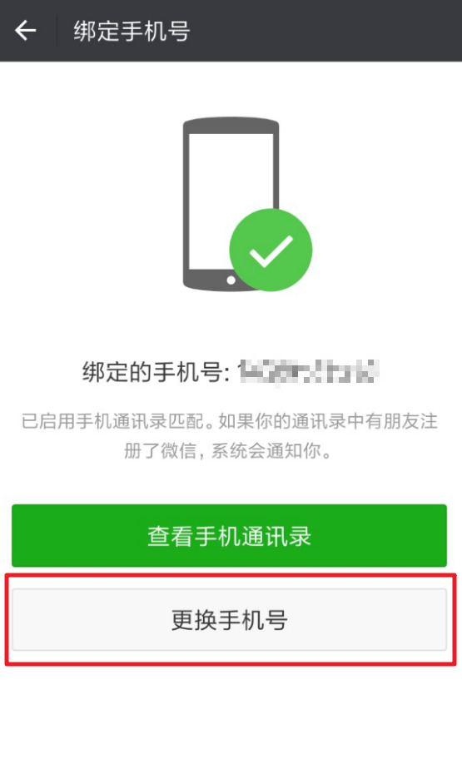The width and height of the screenshot is (462, 784).
Task: Tap the back arrow in header
Action: pos(26,31)
